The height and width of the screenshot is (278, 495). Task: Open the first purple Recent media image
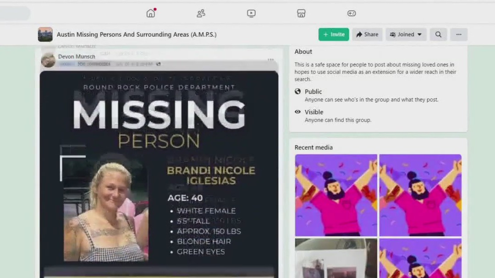[336, 195]
